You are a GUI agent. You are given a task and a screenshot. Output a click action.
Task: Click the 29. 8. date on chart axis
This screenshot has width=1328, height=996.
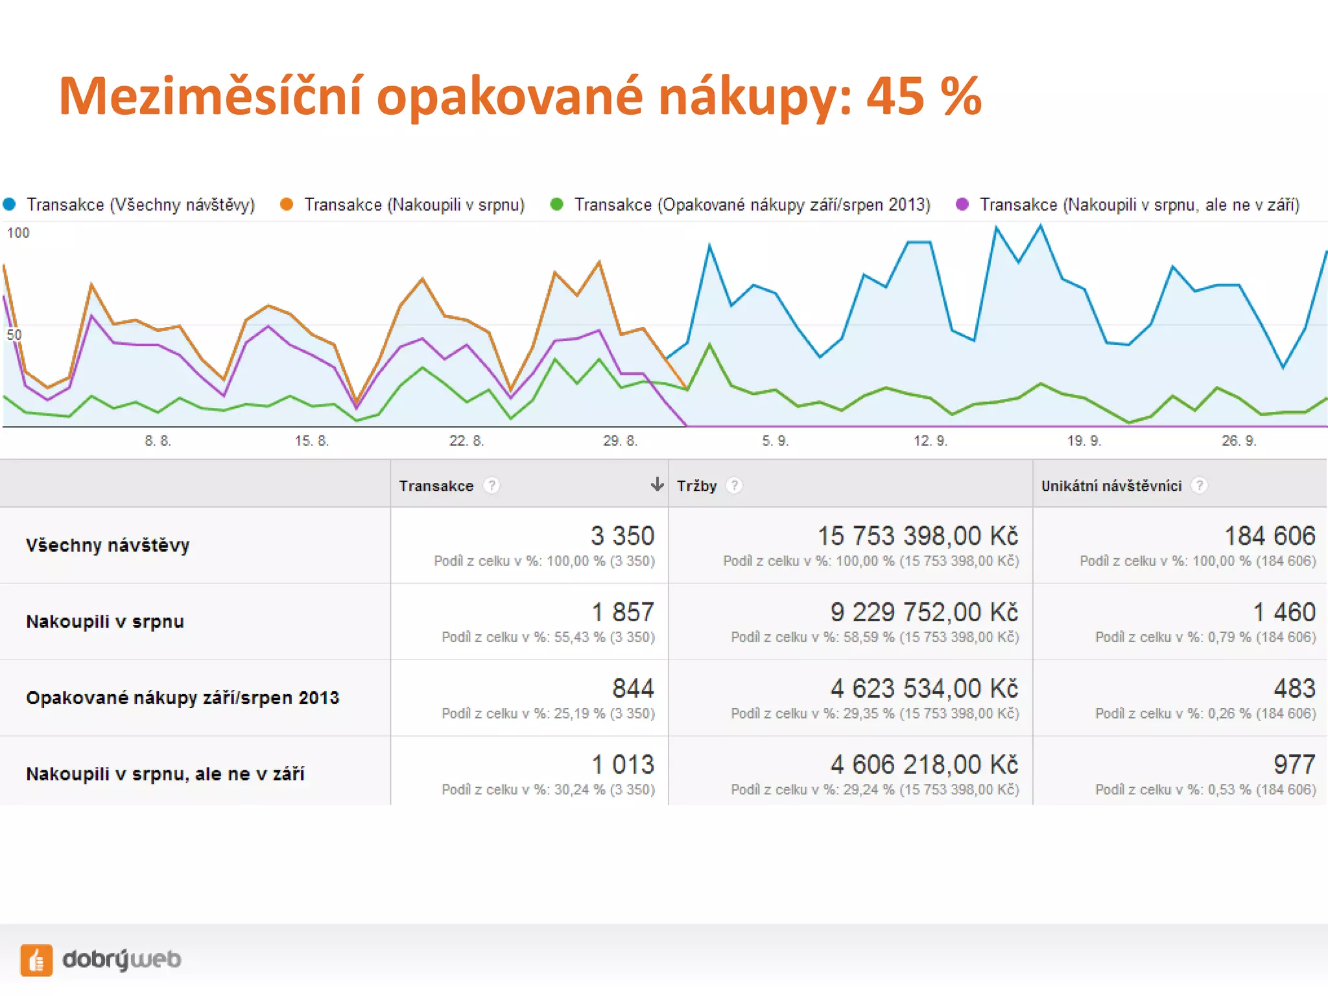[621, 441]
